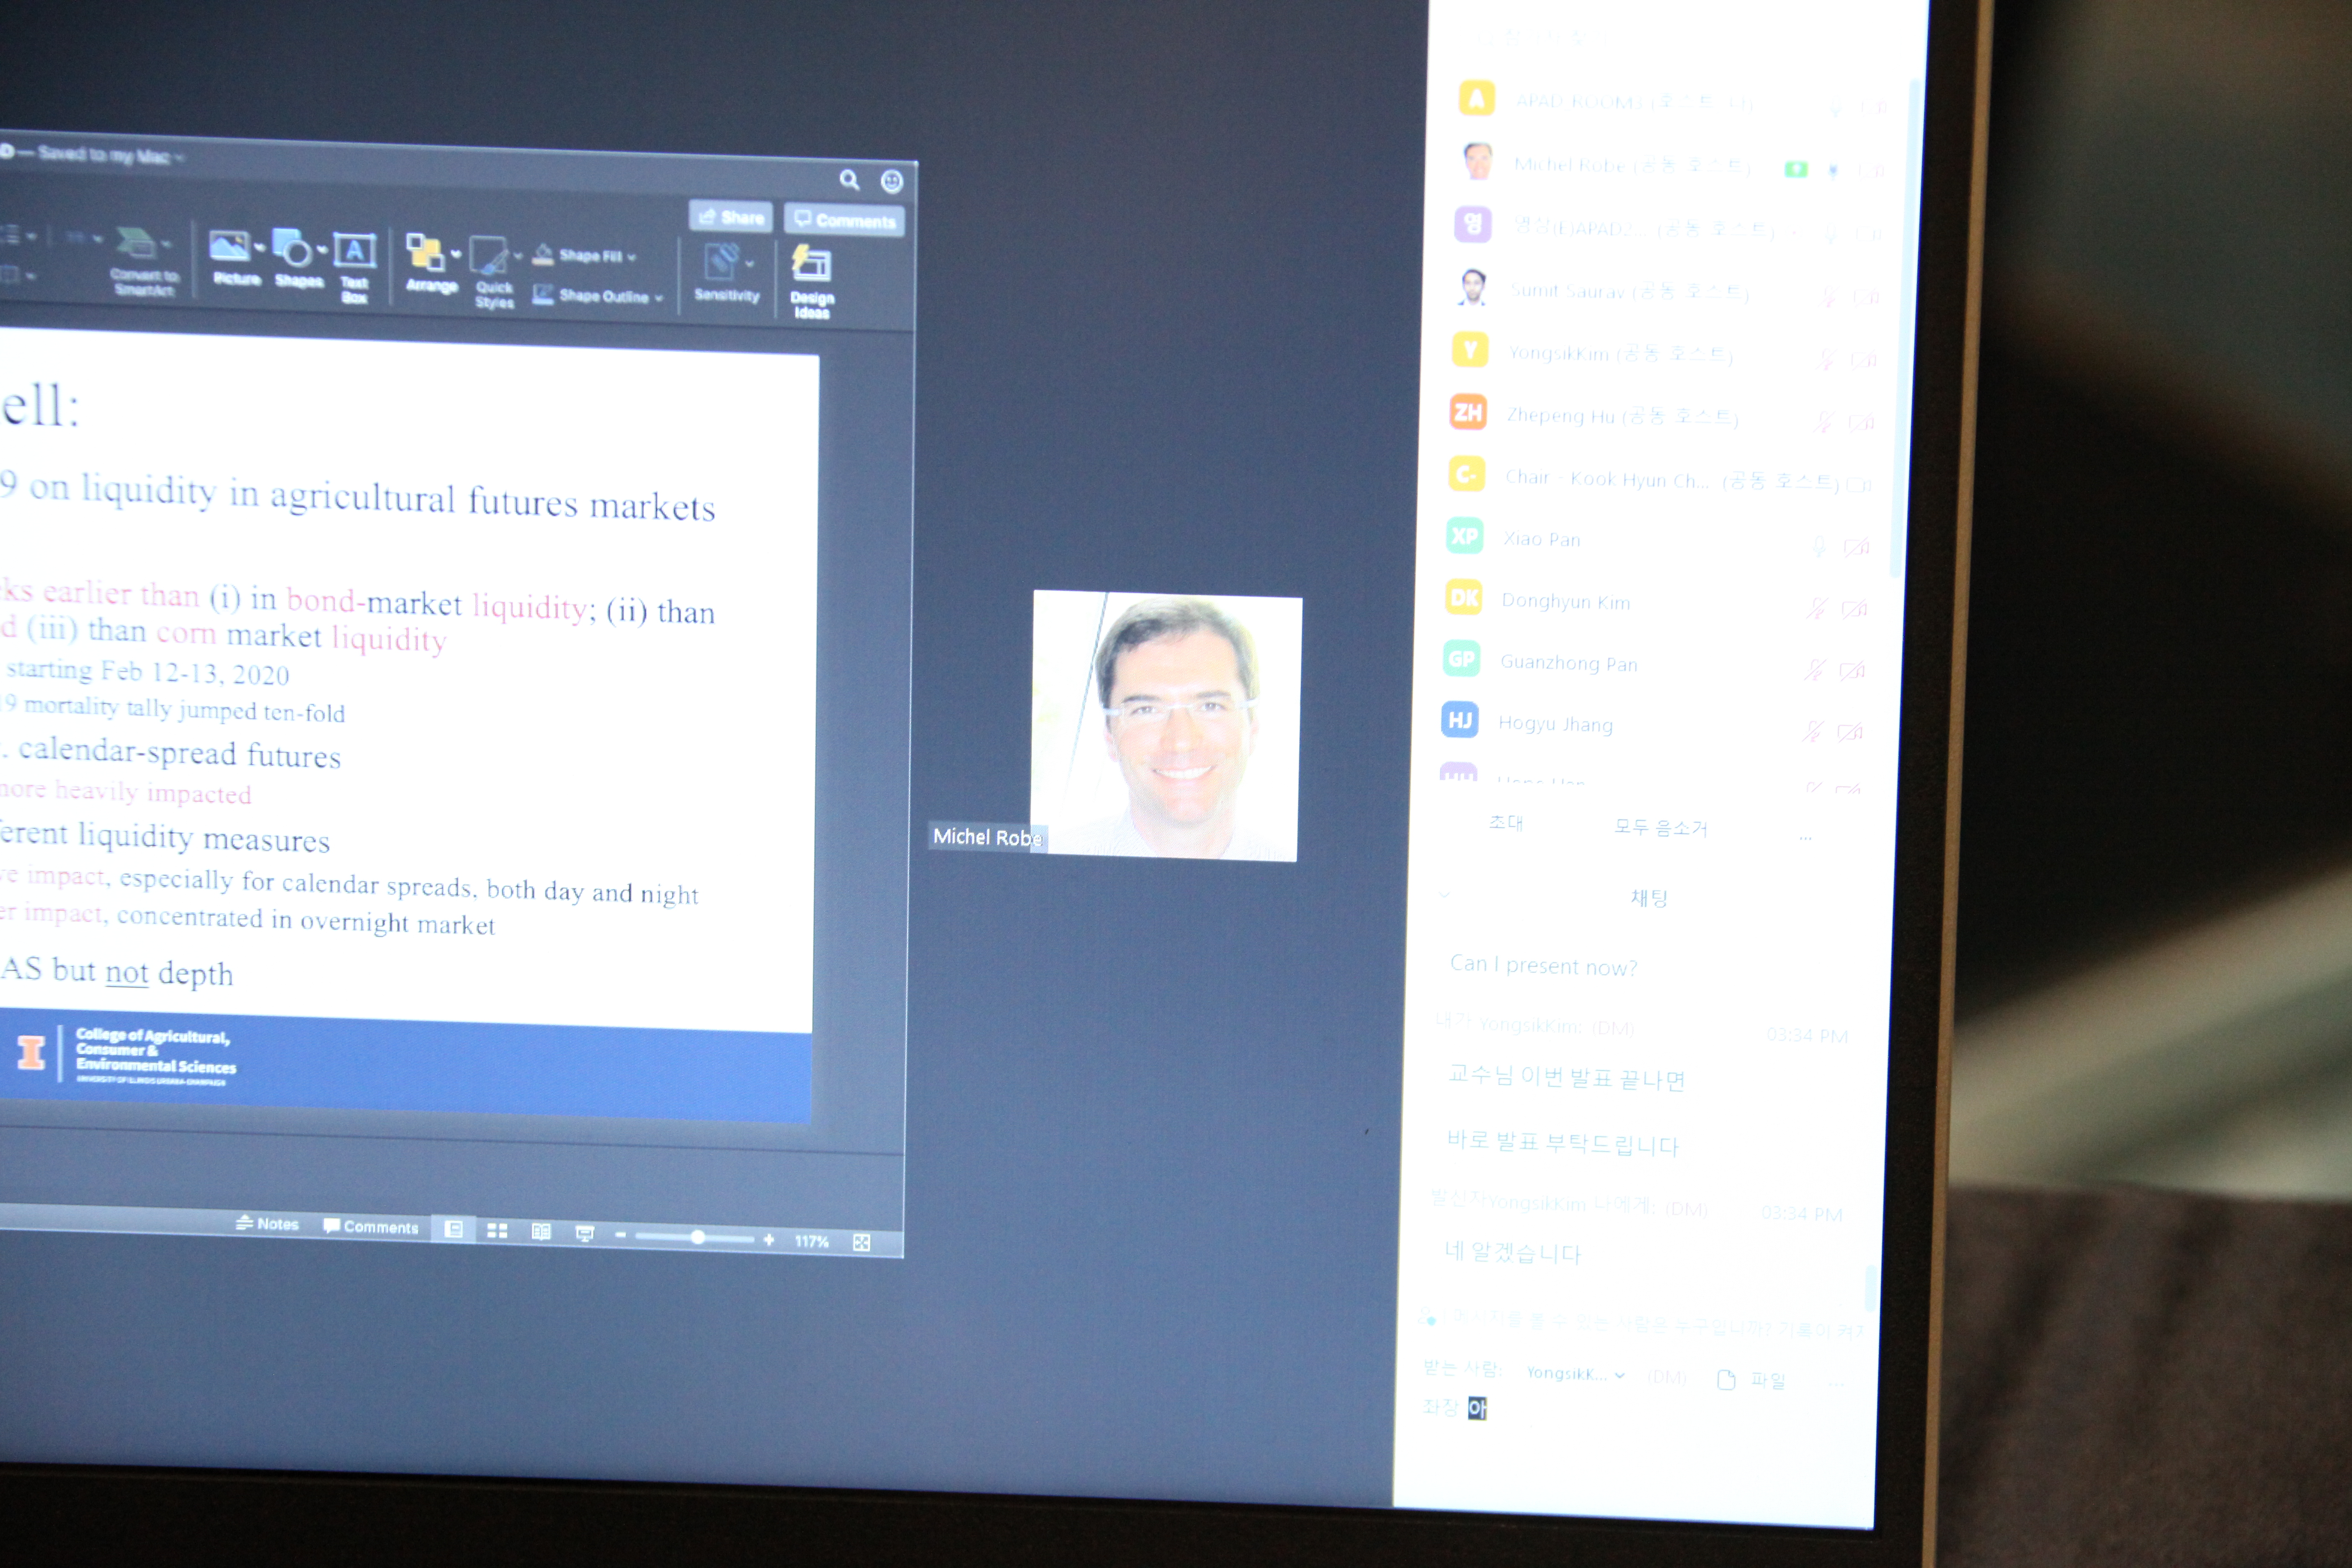Toggle Xiao Pan's video-off camera icon

tap(1857, 546)
